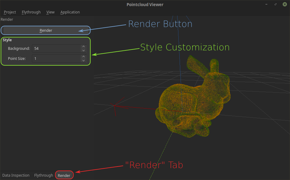Click the 'Point Size:' label
Screen dimensions: 290x180
pyautogui.click(x=17, y=59)
